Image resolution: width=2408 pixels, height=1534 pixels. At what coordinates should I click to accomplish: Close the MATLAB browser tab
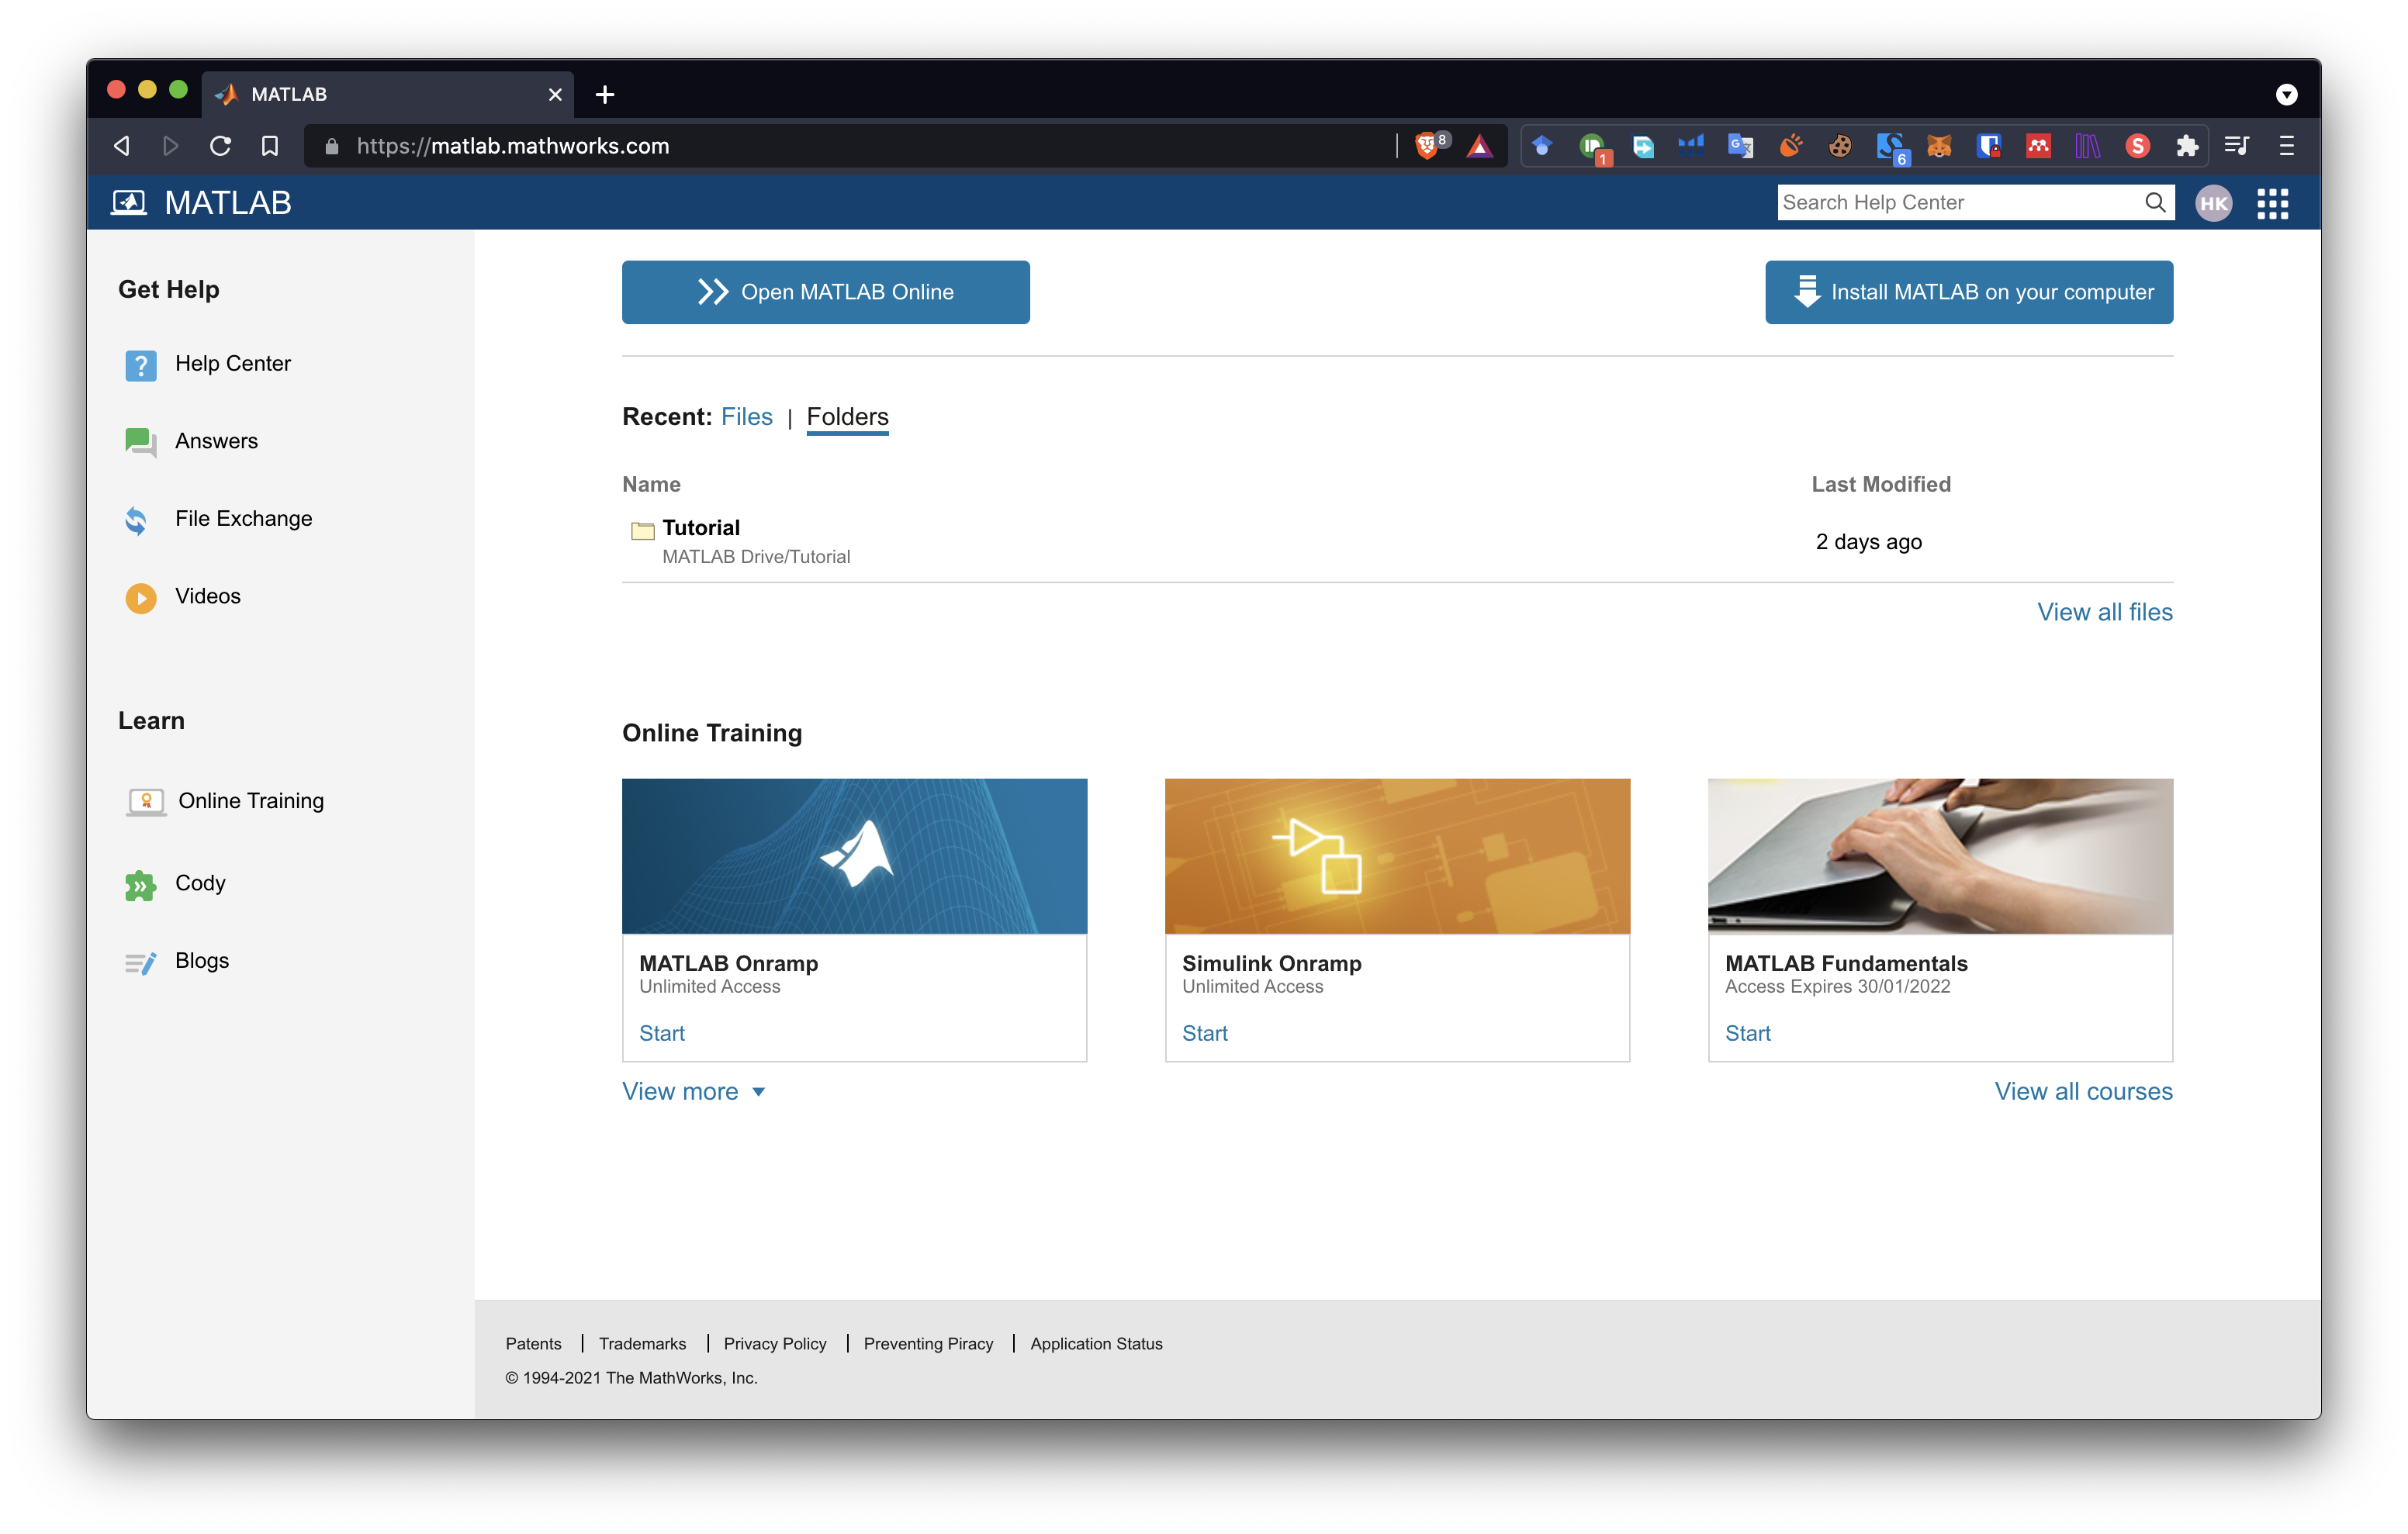point(555,94)
